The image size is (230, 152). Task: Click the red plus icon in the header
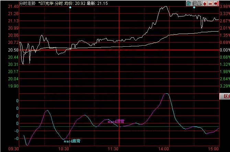pyautogui.click(x=205, y=3)
